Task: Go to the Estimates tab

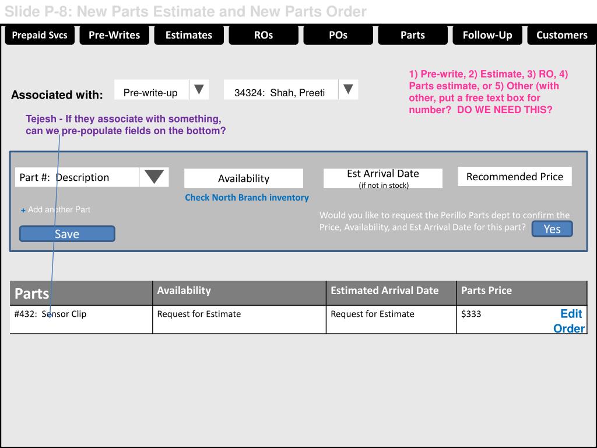Action: coord(189,35)
